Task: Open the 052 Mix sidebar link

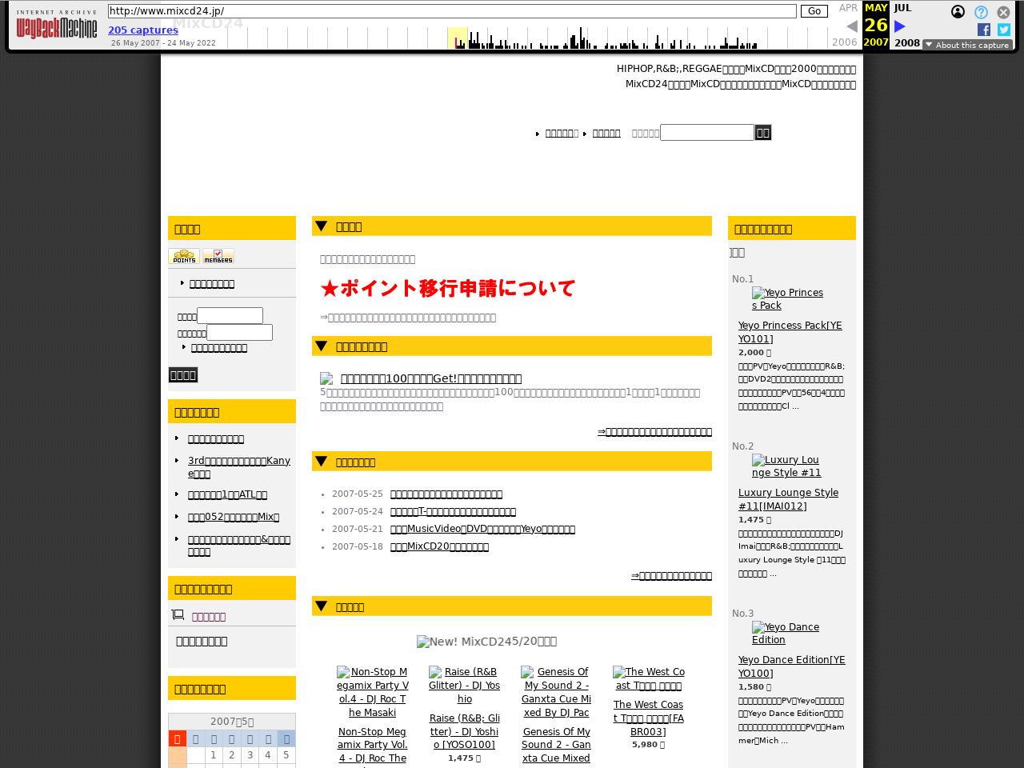Action: point(234,517)
